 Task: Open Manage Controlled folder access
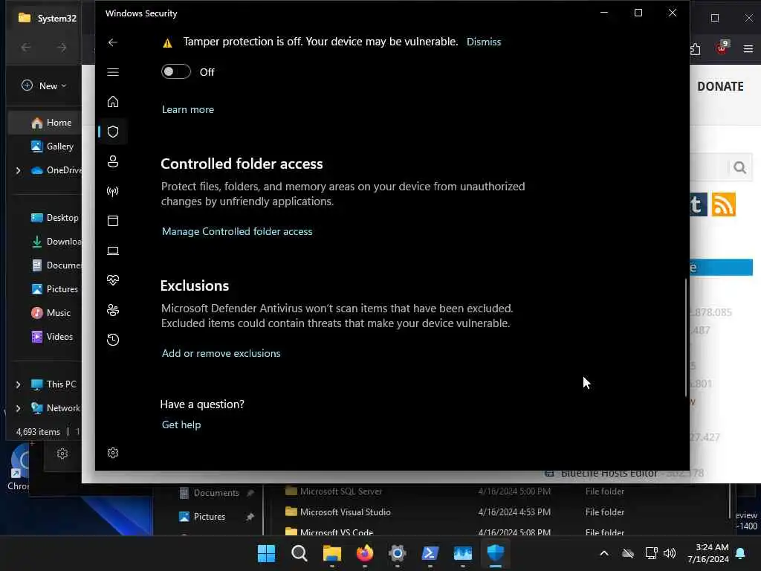pyautogui.click(x=237, y=232)
